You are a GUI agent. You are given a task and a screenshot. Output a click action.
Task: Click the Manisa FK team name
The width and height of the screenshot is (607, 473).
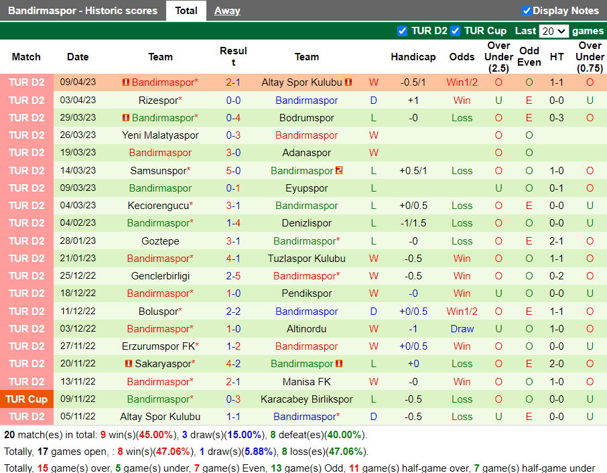coord(306,381)
